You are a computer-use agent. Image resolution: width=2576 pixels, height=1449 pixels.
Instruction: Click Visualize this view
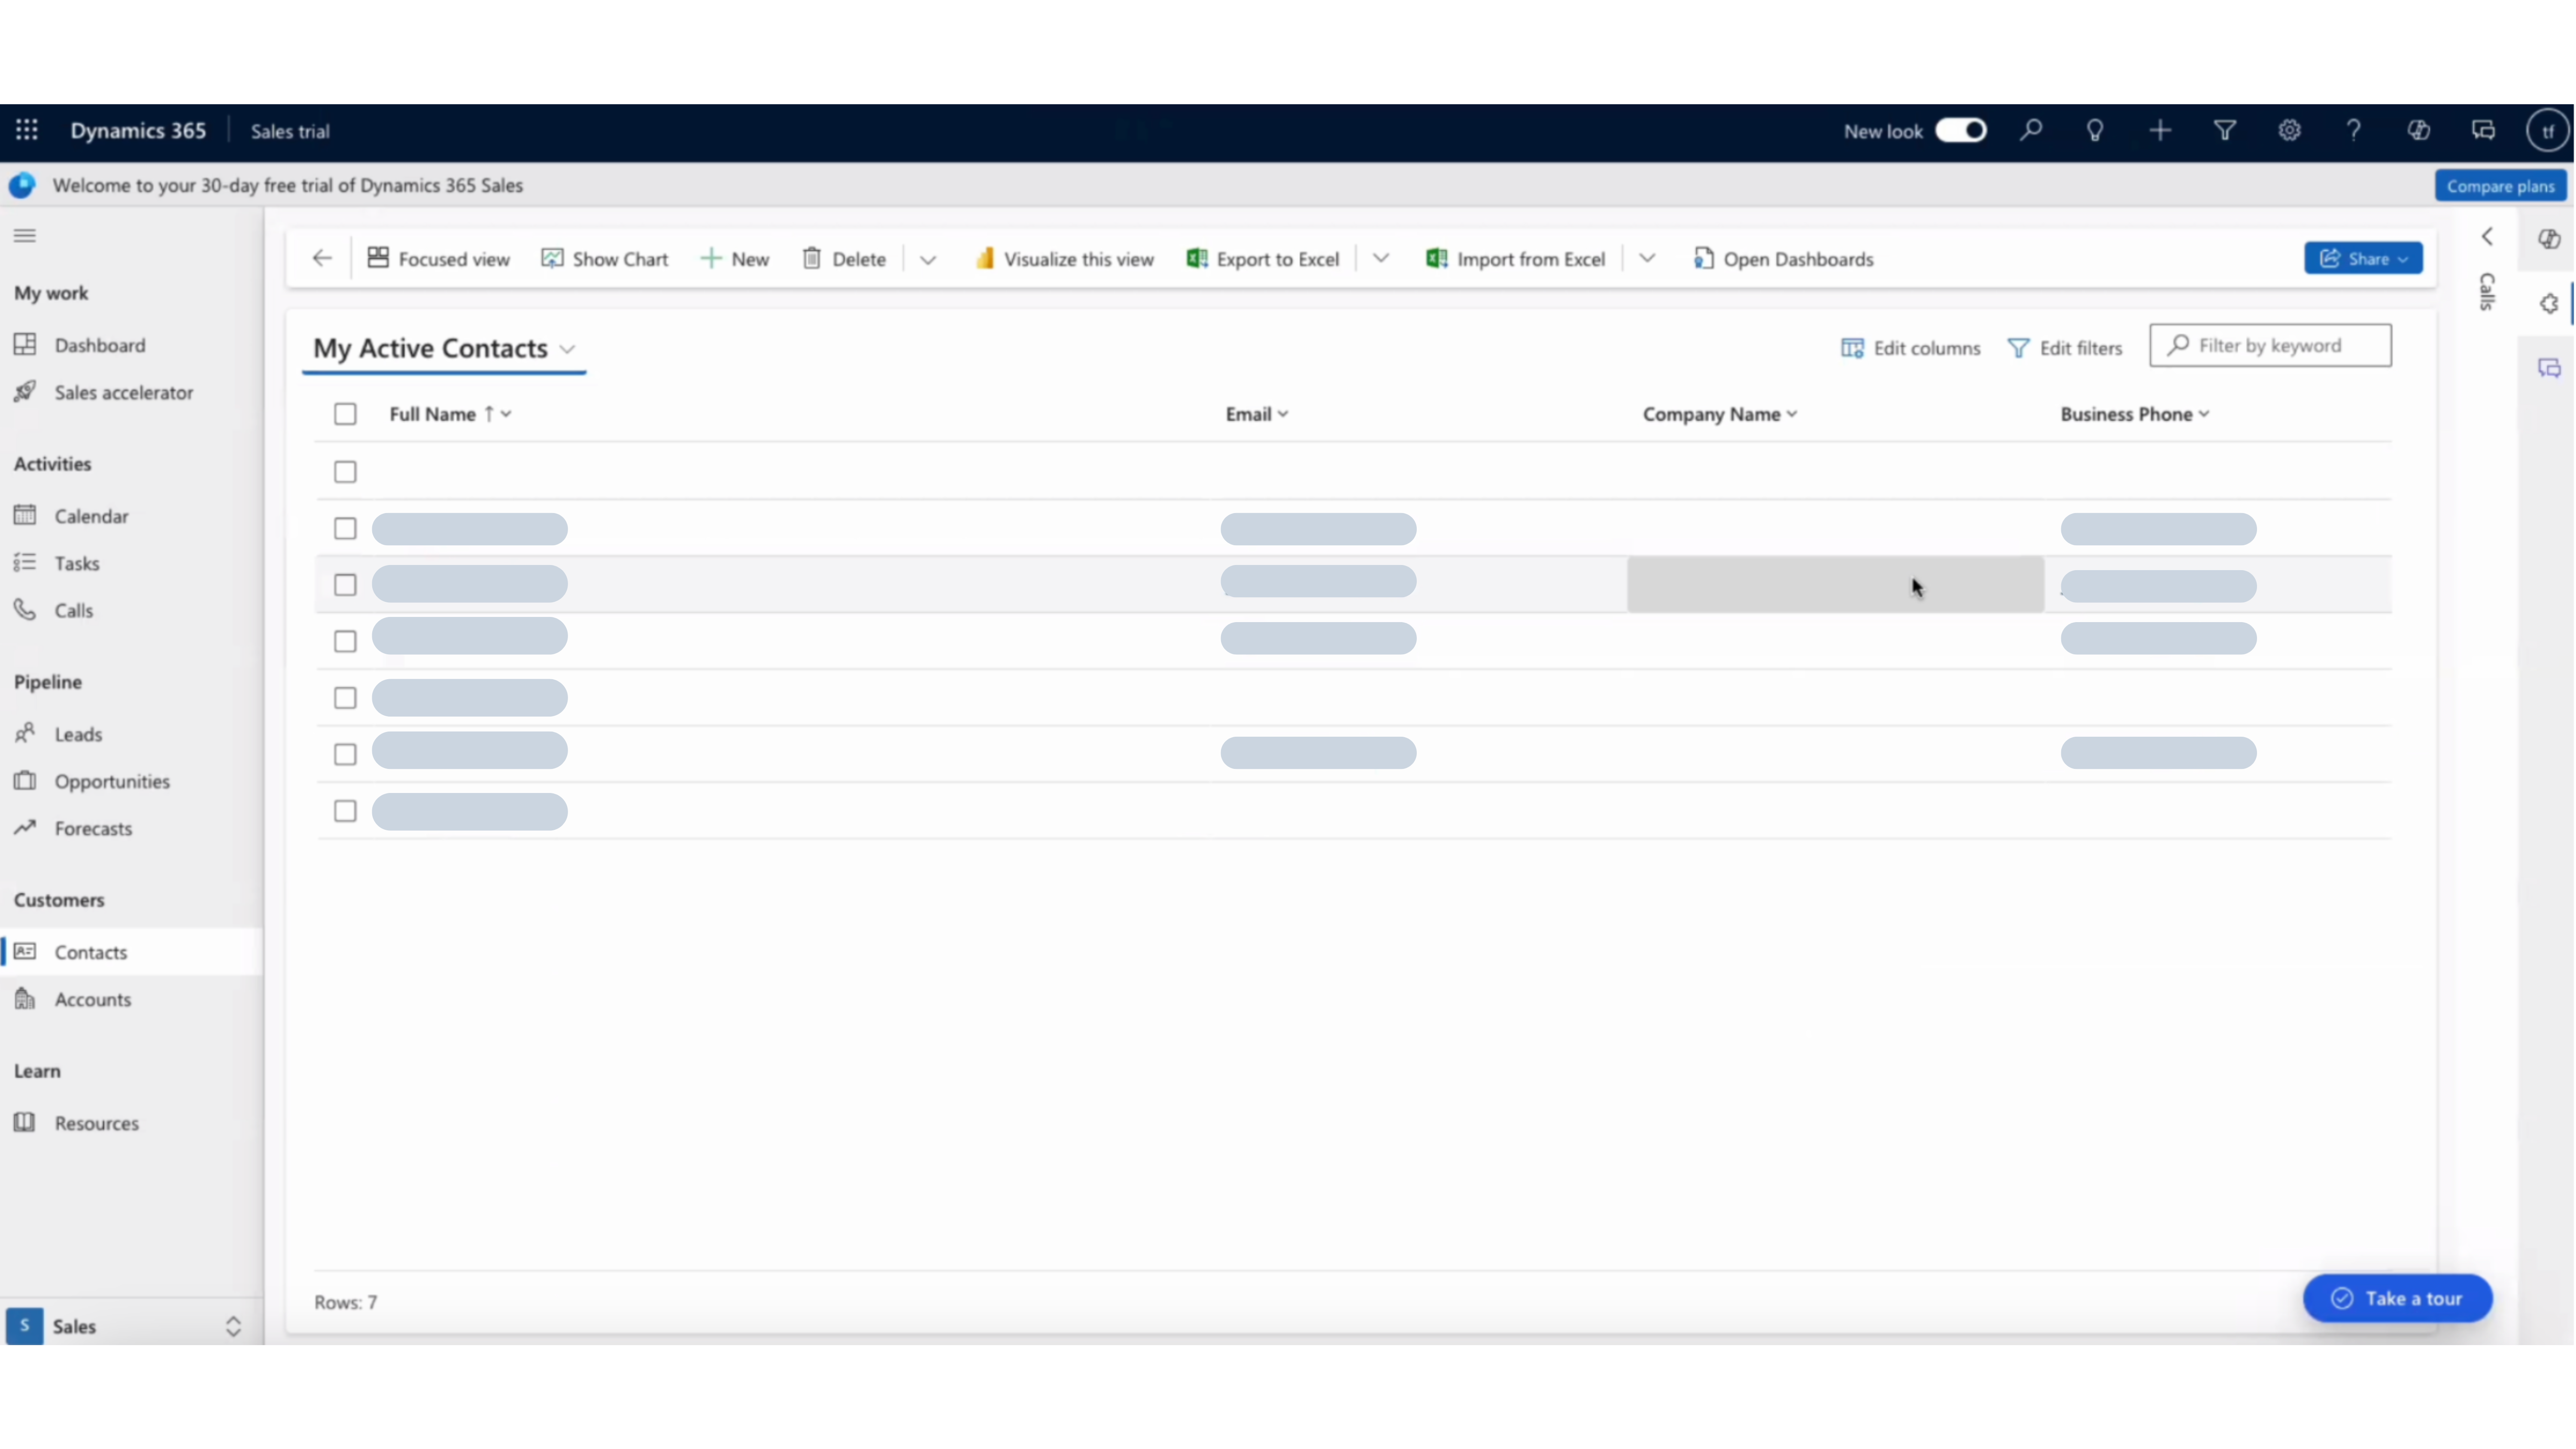(1065, 259)
